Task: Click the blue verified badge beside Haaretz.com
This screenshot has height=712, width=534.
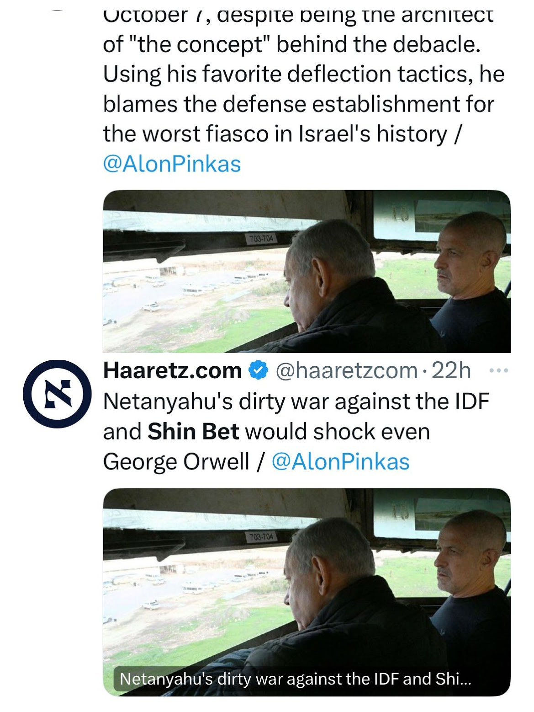Action: (x=258, y=370)
